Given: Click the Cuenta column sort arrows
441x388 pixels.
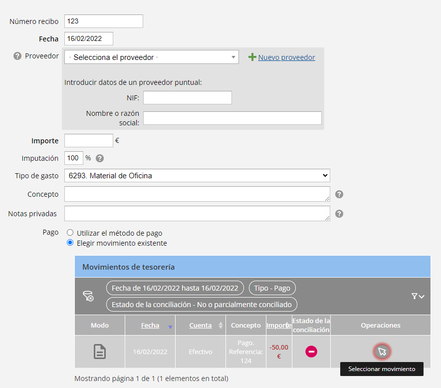Looking at the screenshot, I should 220,326.
